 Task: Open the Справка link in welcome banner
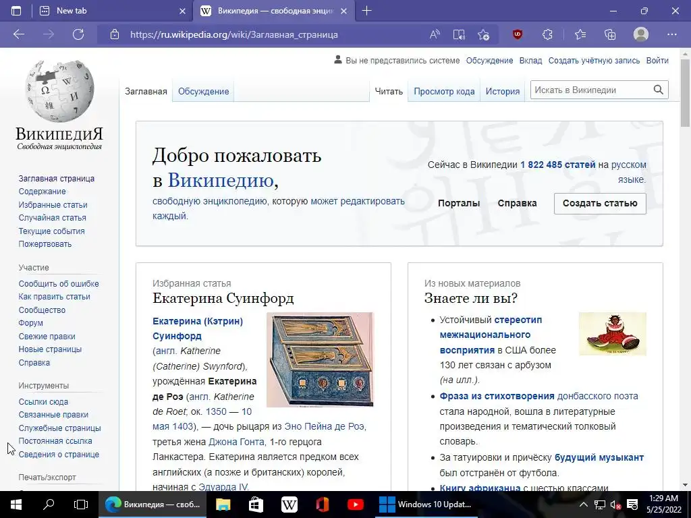[517, 203]
